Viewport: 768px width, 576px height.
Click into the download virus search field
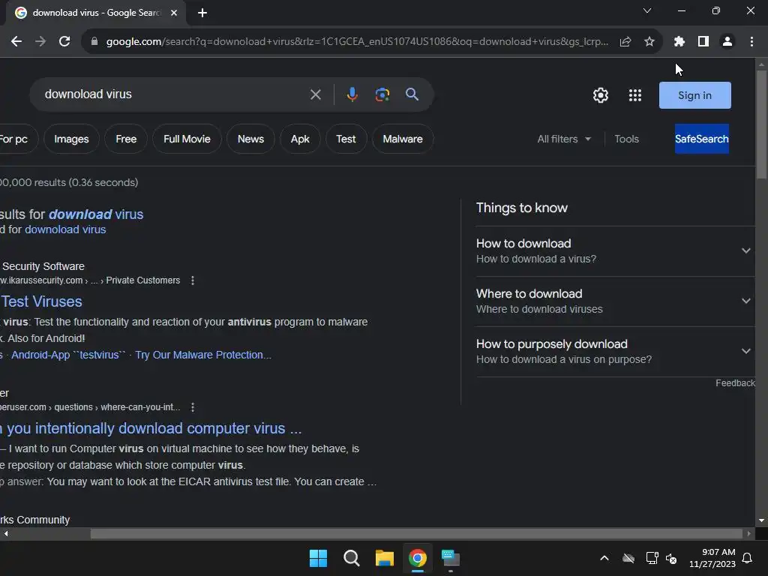pos(172,94)
